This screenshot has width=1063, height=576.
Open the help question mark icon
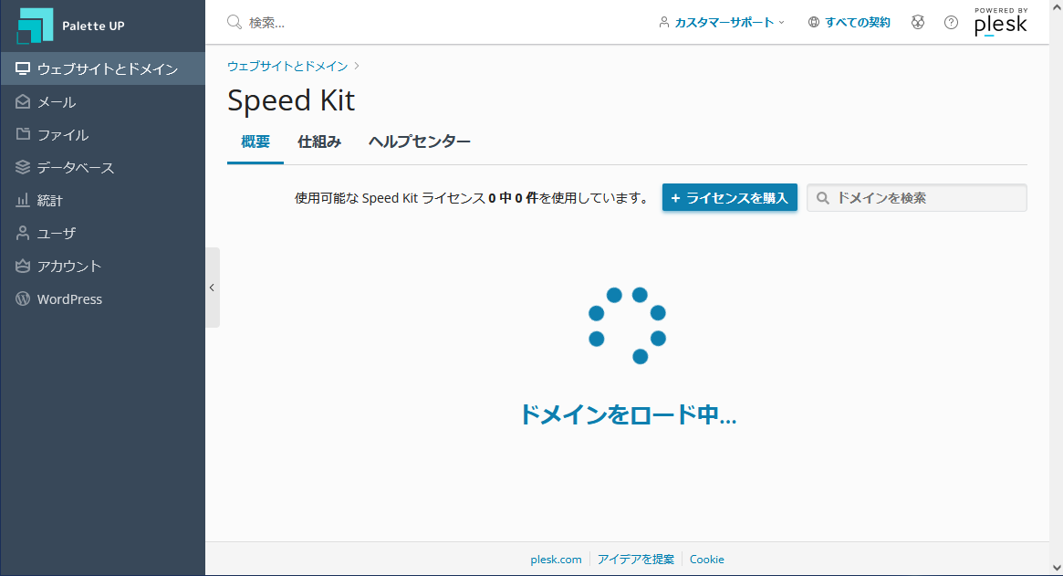click(951, 23)
